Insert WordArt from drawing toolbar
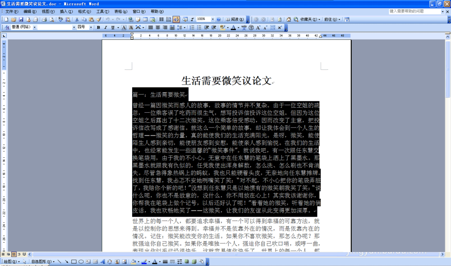The image size is (451, 266). [x=103, y=261]
